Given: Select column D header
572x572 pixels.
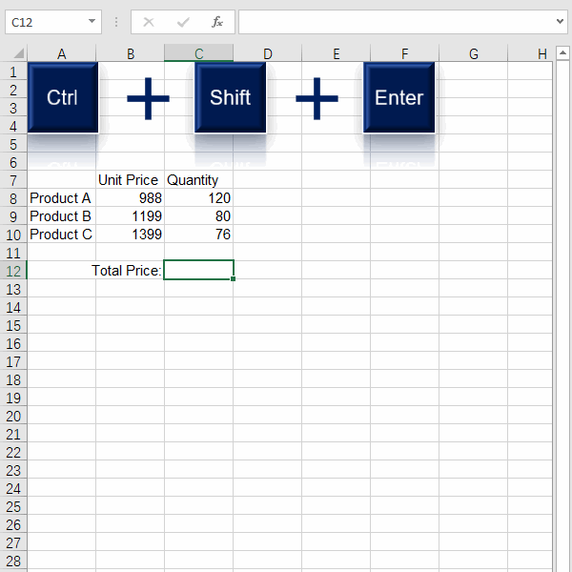Looking at the screenshot, I should coord(267,53).
